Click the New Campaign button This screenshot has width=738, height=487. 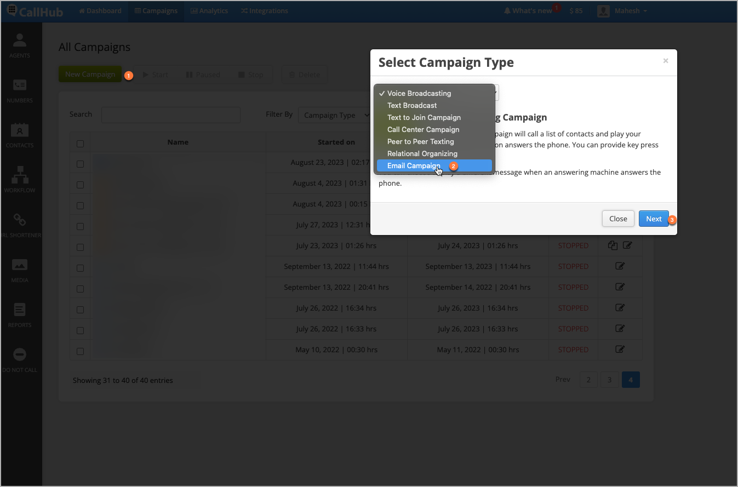pyautogui.click(x=90, y=75)
